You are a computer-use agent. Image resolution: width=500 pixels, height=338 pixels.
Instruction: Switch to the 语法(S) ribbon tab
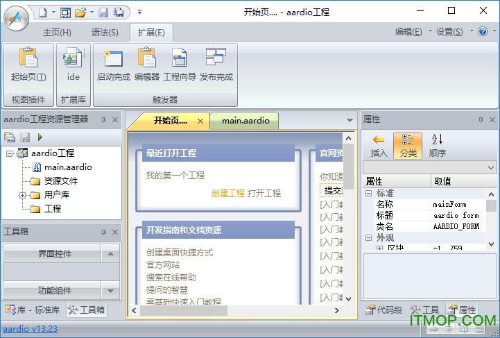[x=105, y=32]
